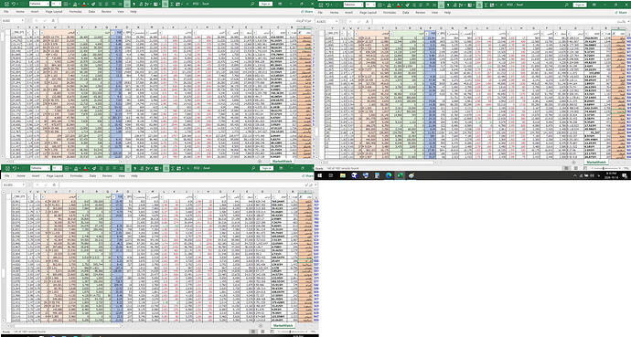Open taskbar clock and date
Image resolution: width=631 pixels, height=337 pixels.
tap(611, 175)
